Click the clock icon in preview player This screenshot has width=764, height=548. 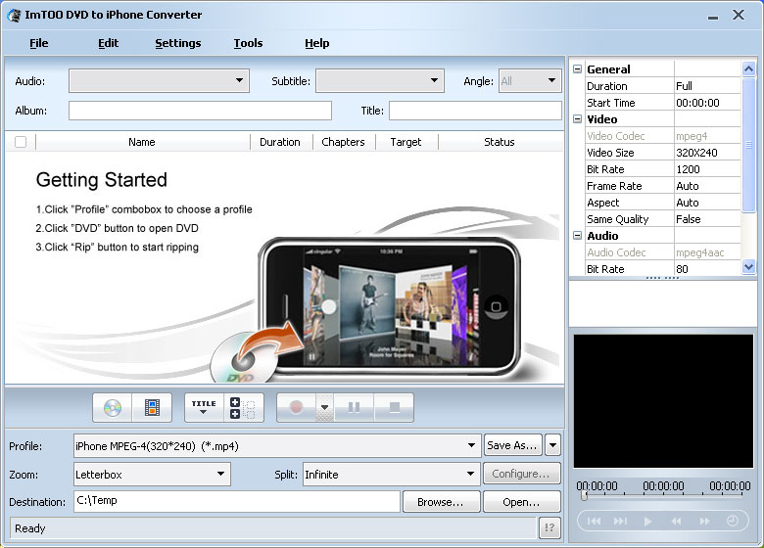(x=733, y=522)
